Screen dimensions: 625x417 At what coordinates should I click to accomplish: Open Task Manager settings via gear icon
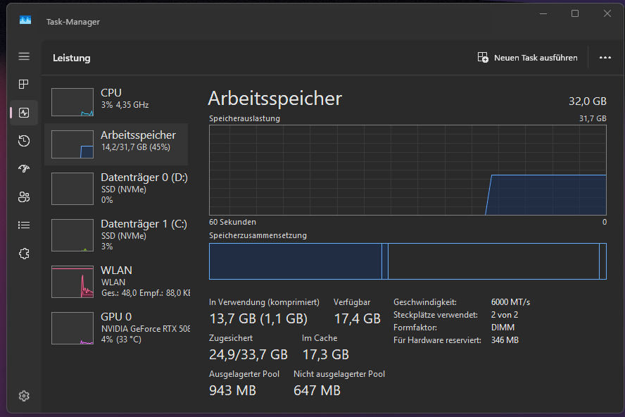(24, 396)
